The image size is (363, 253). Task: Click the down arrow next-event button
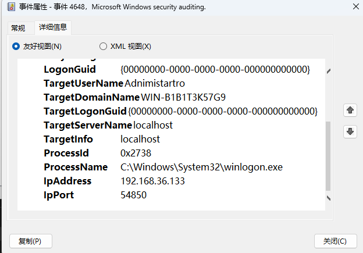pyautogui.click(x=350, y=131)
